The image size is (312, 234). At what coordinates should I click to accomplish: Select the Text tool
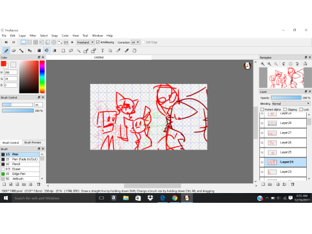pyautogui.click(x=102, y=51)
